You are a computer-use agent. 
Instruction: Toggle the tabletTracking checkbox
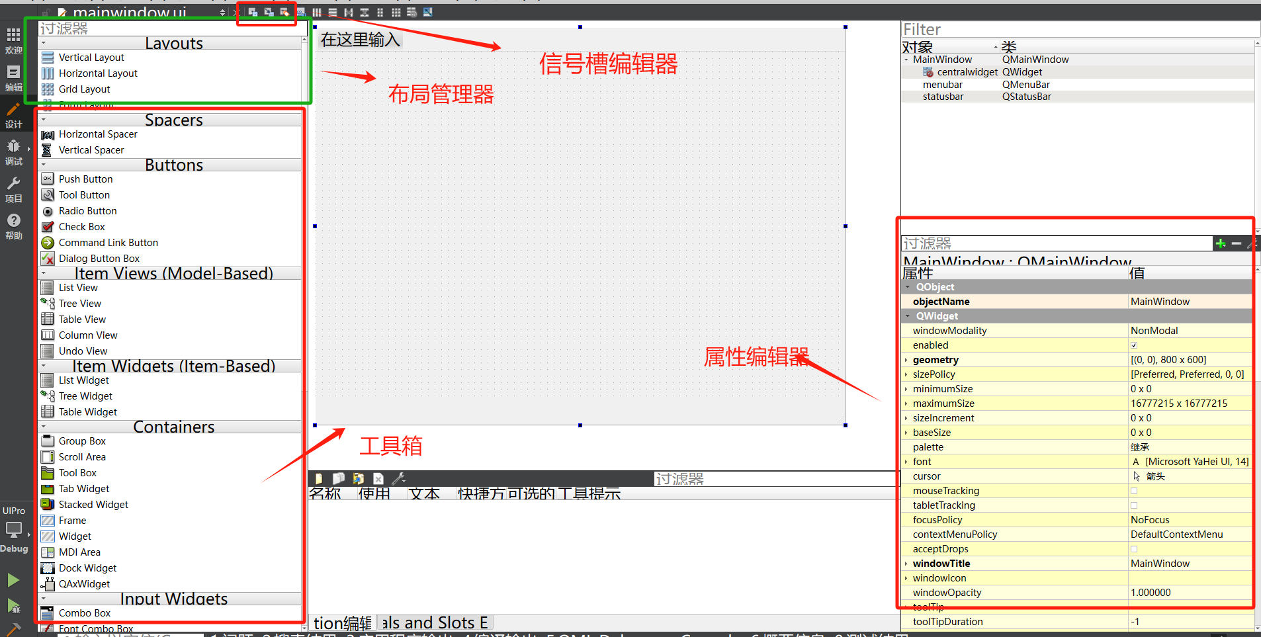tap(1134, 505)
